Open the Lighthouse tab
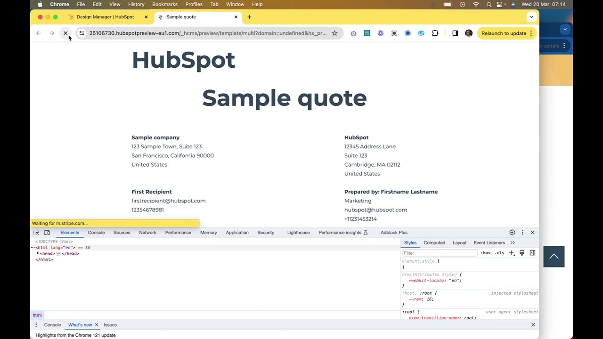This screenshot has width=603, height=339. [299, 233]
